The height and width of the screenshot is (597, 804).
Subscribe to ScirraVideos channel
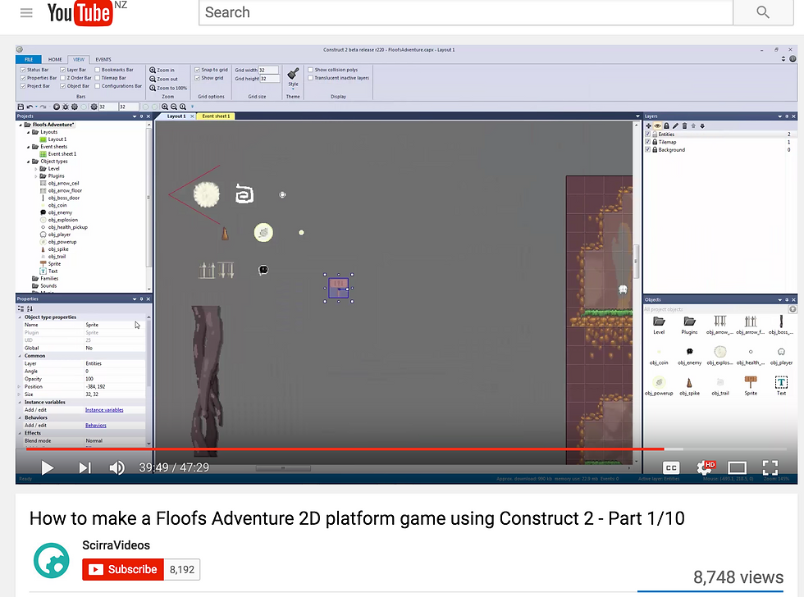(x=123, y=569)
